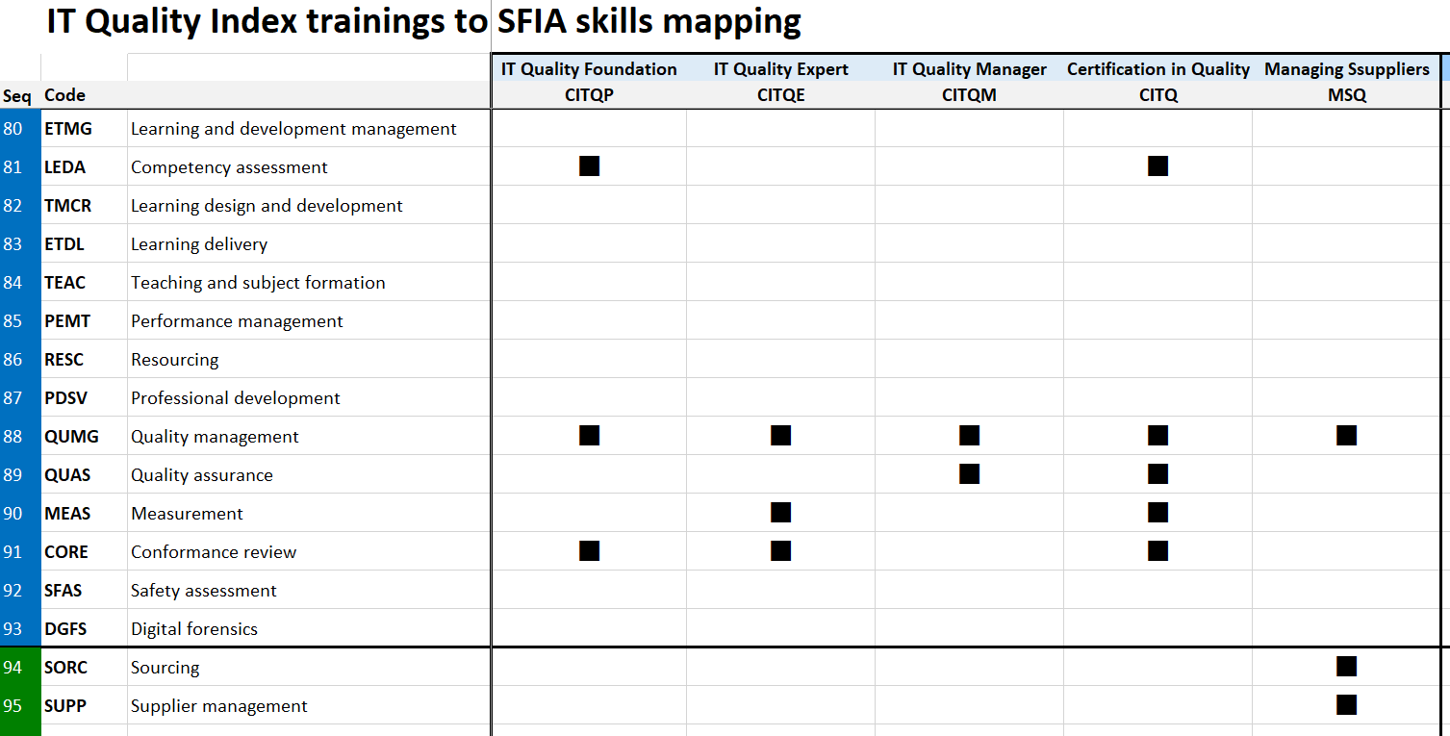Image resolution: width=1450 pixels, height=736 pixels.
Task: Select the 'IT Quality Manager' header cell
Action: (x=970, y=69)
